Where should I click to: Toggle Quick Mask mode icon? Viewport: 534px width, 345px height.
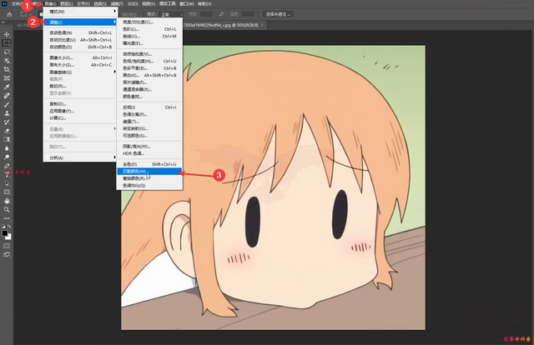[7, 246]
